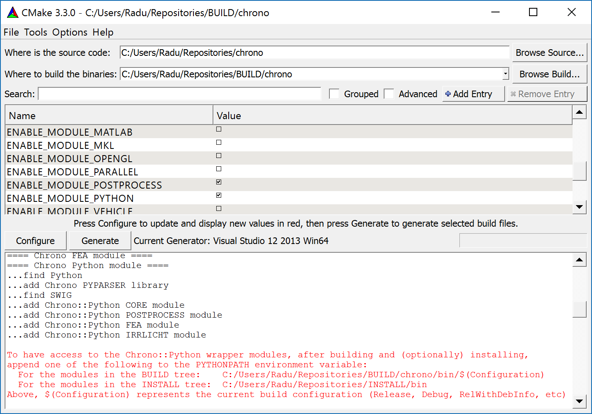This screenshot has width=592, height=414.
Task: Click cache list scroll-down arrow
Action: pos(580,207)
